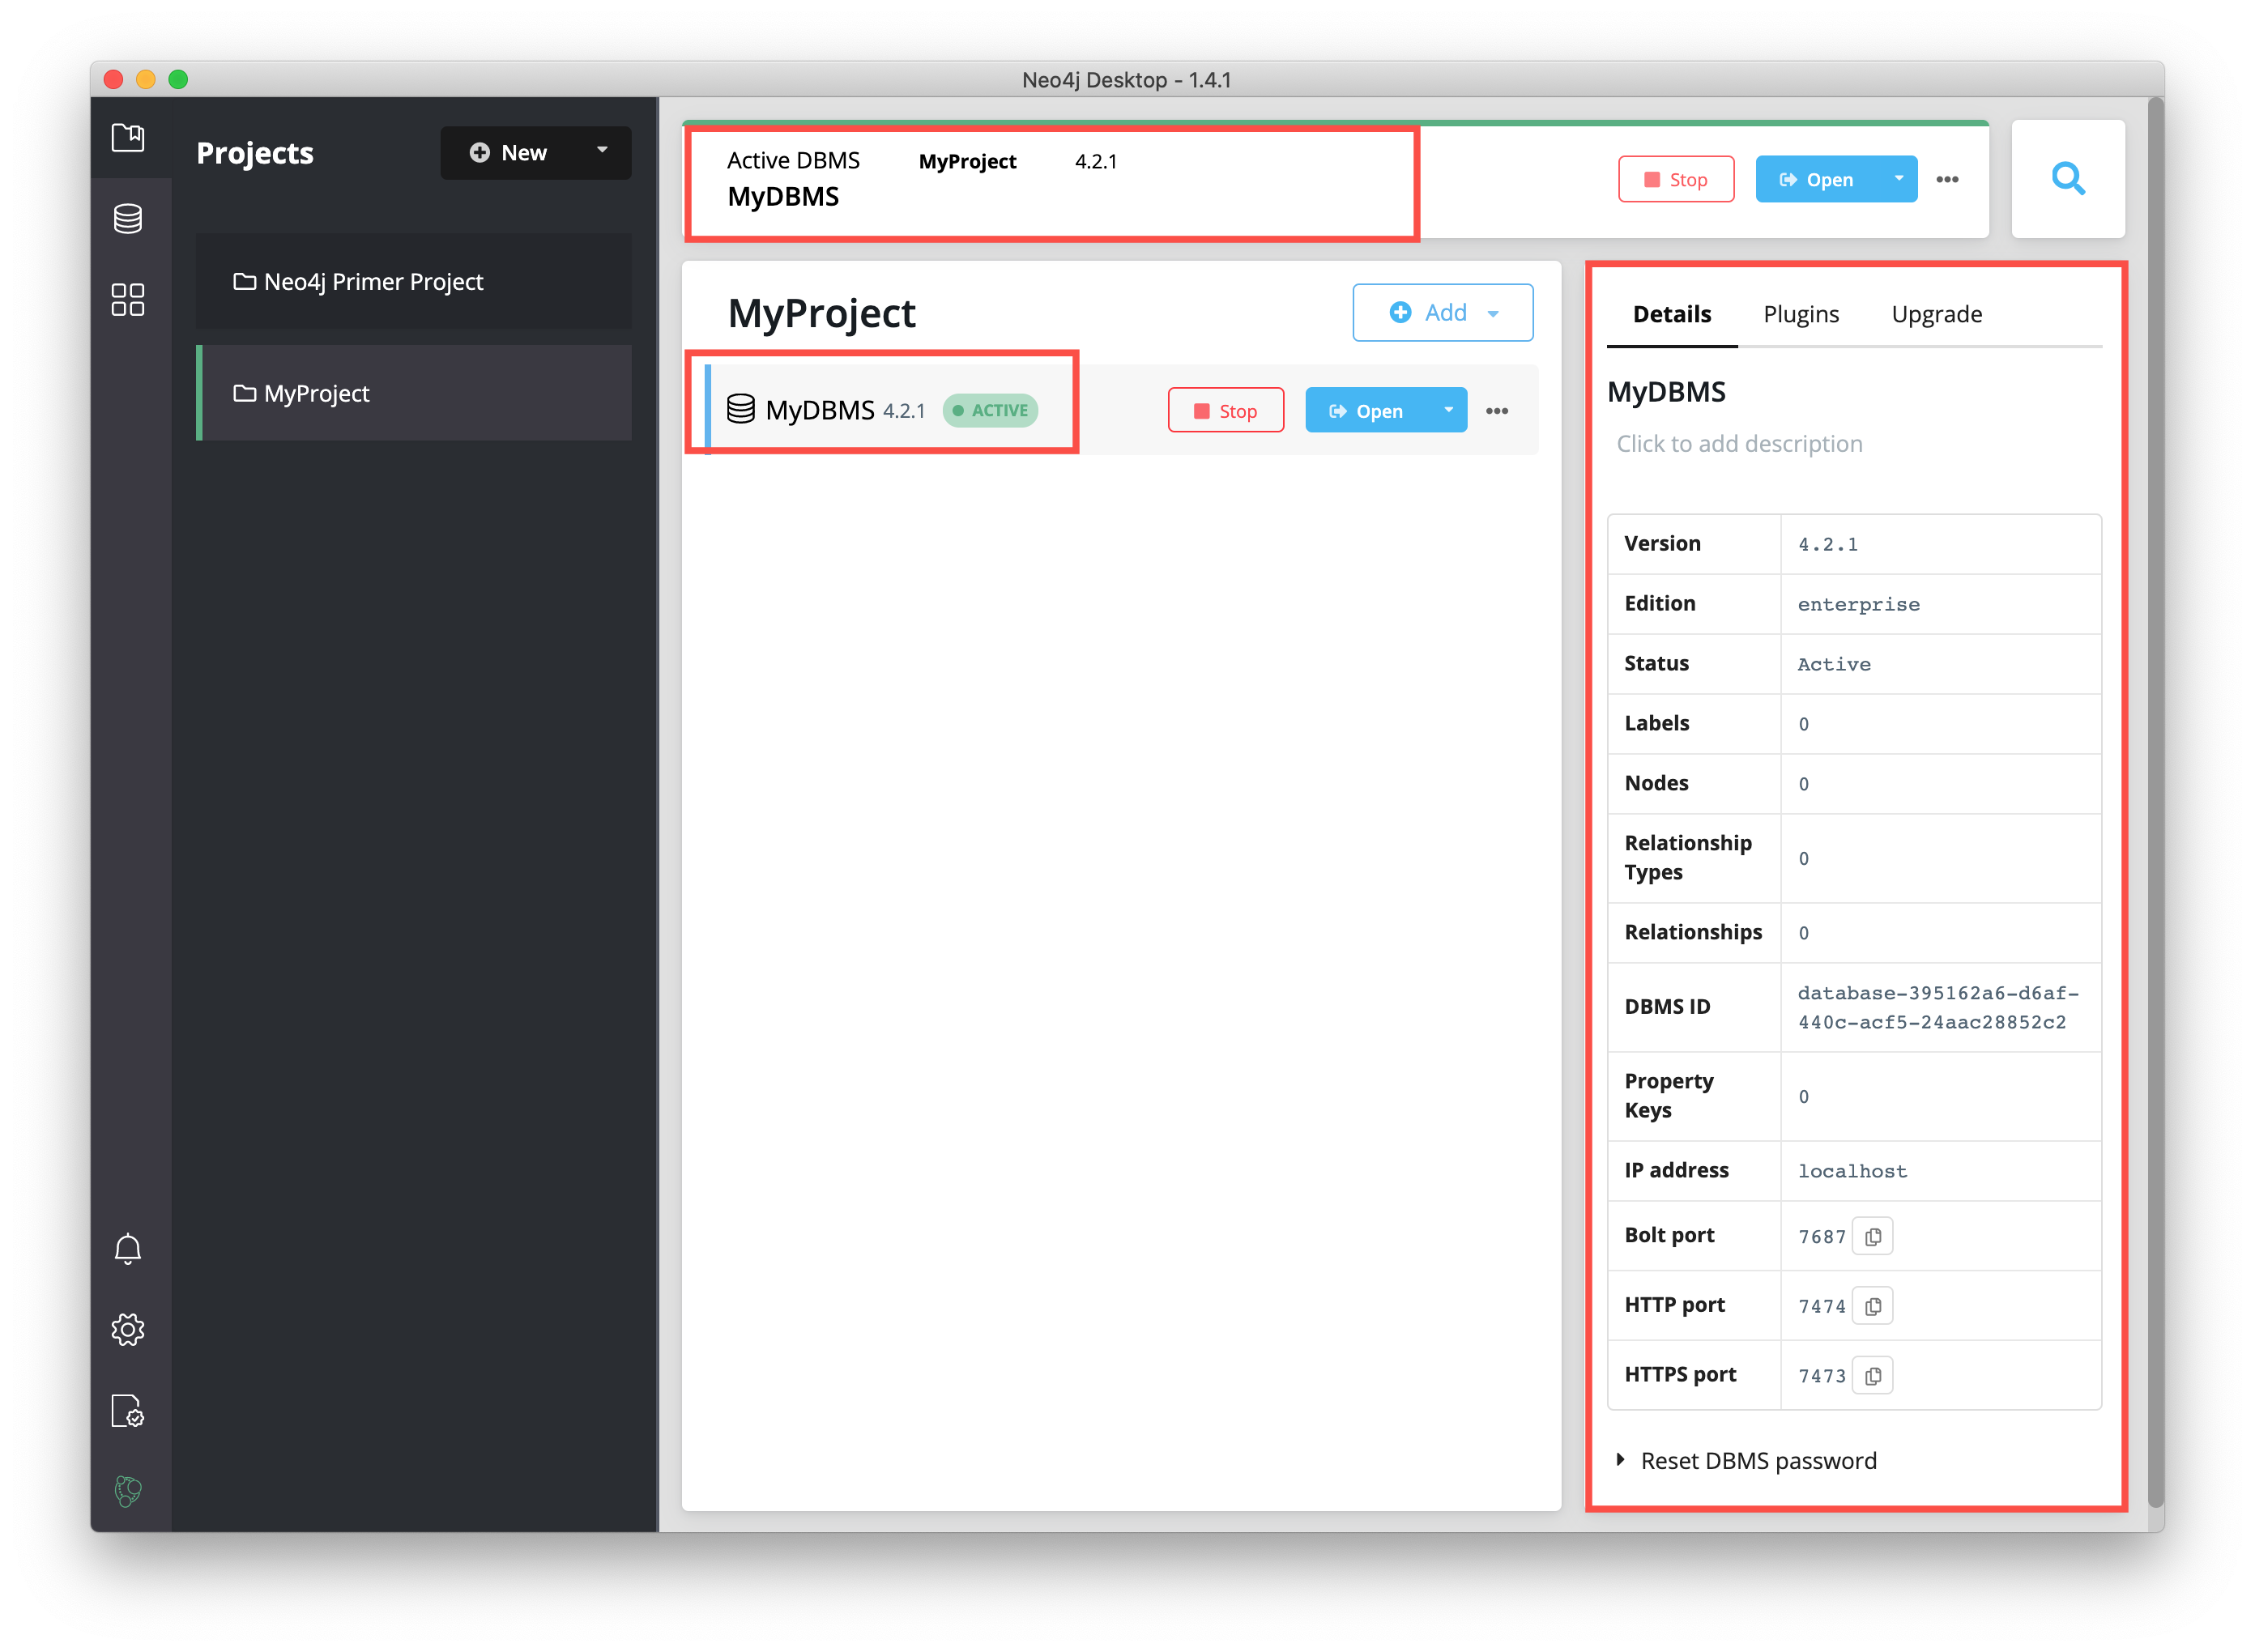The height and width of the screenshot is (1652, 2255).
Task: Stop the DBMS from the Active DBMS bar
Action: click(1675, 179)
